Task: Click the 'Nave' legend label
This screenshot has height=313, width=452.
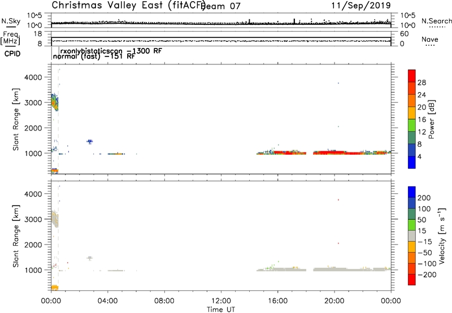Action: coord(430,39)
